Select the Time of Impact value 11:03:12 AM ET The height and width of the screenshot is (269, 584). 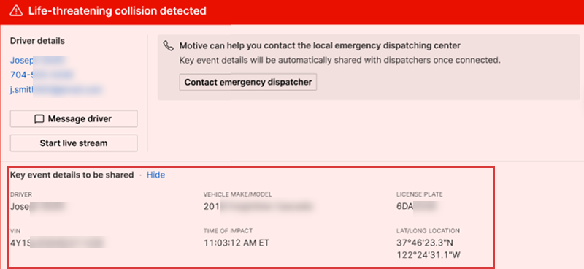pos(237,243)
